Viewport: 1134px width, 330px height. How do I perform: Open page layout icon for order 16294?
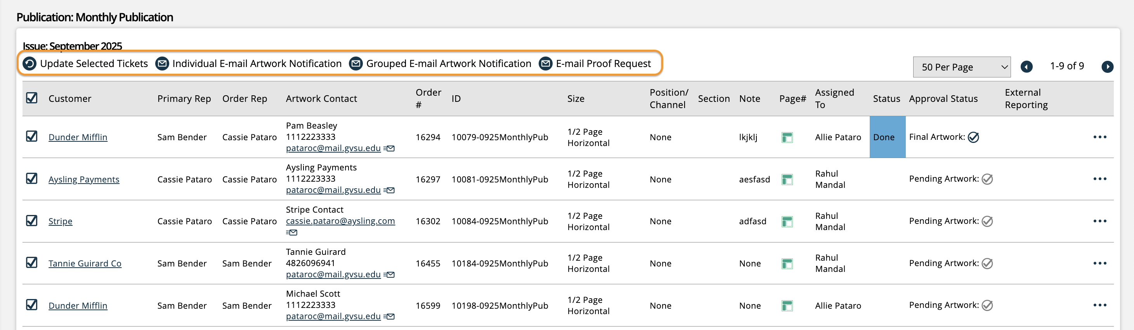787,137
